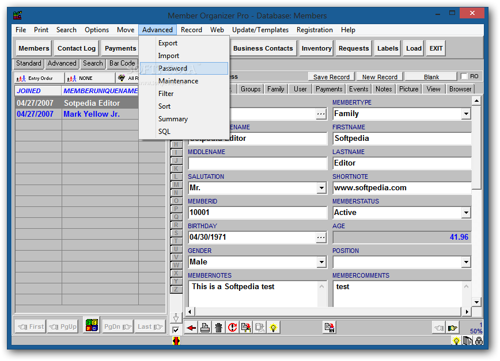The image size is (500, 361).
Task: Click the EXIT button in the toolbar
Action: click(x=435, y=48)
